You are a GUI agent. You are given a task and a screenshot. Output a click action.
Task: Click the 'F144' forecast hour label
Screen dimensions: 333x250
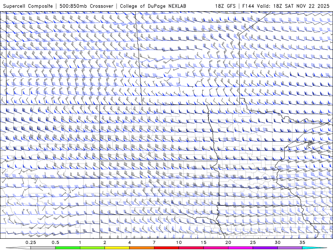(x=249, y=6)
